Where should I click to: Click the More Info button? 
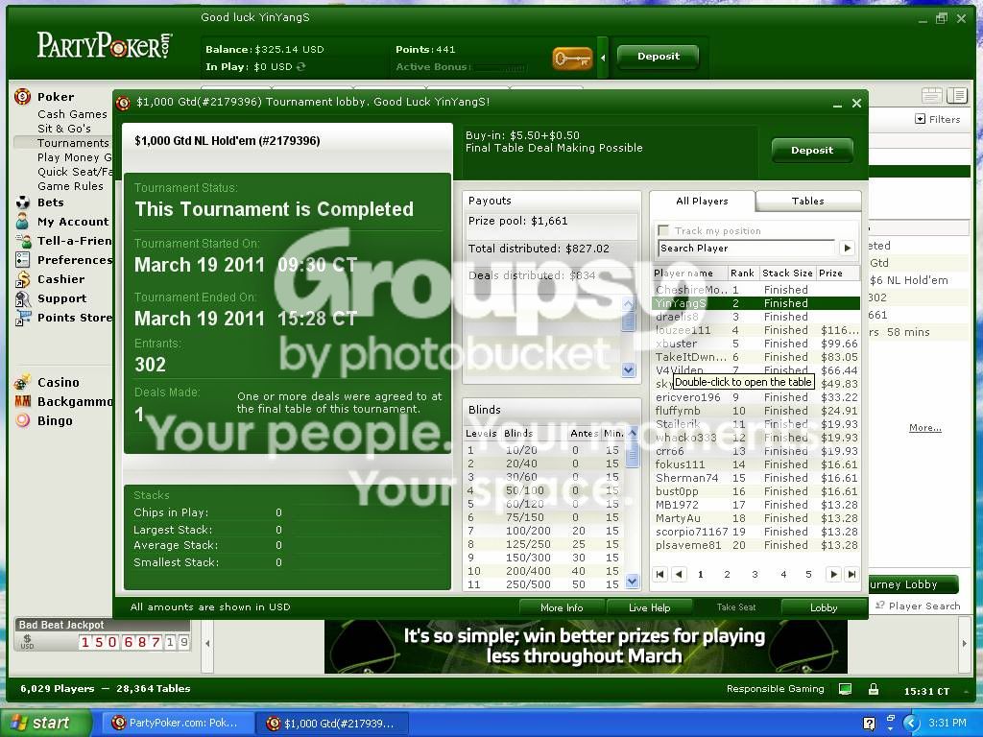562,607
